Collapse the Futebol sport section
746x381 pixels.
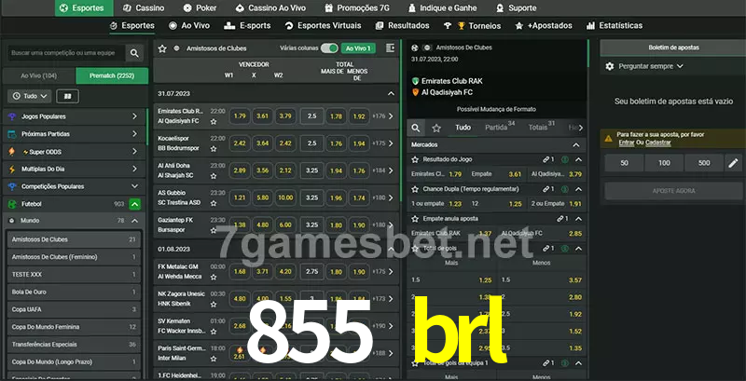[135, 203]
